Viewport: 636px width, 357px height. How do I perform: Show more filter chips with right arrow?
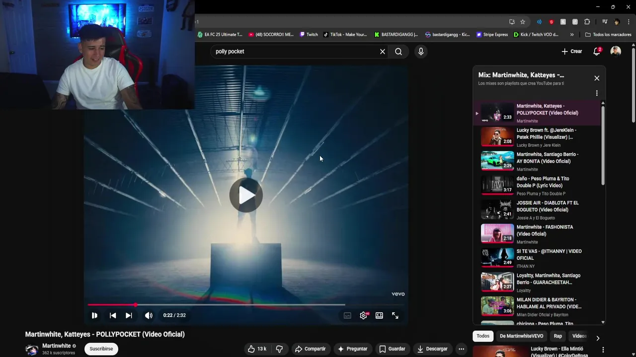point(598,338)
